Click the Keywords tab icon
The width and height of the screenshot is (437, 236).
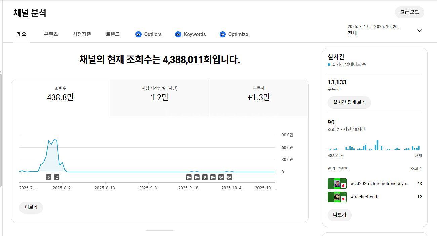(178, 34)
